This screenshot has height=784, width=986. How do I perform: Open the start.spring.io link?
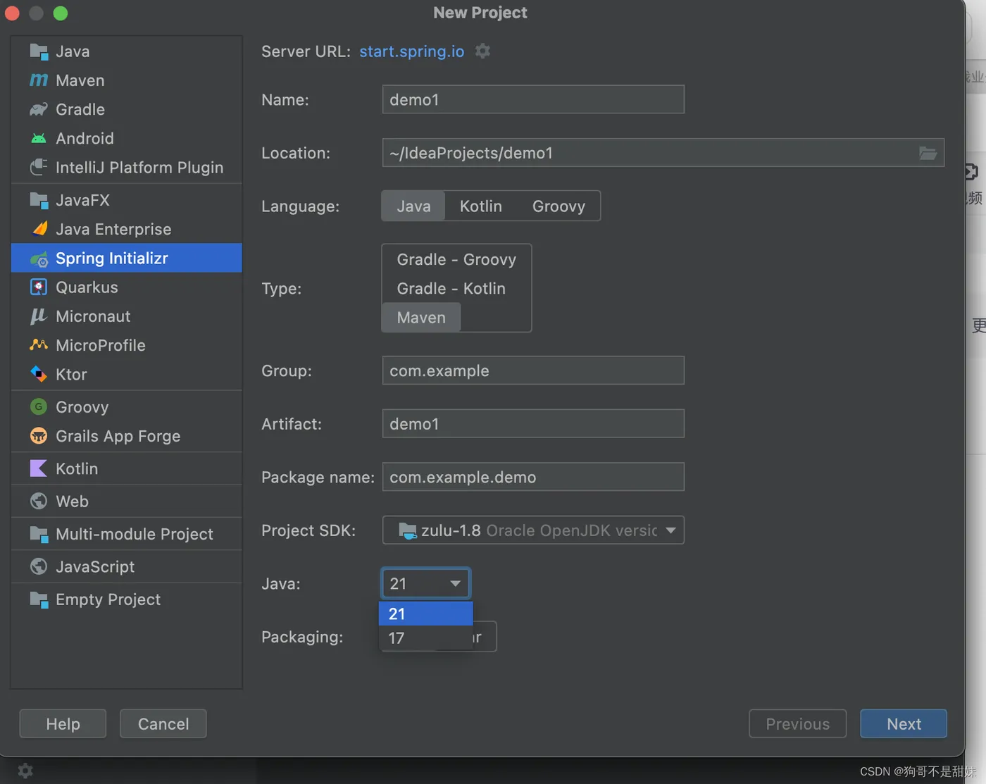[412, 51]
